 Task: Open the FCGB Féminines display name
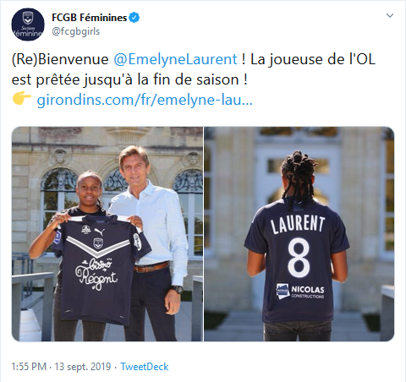90,18
